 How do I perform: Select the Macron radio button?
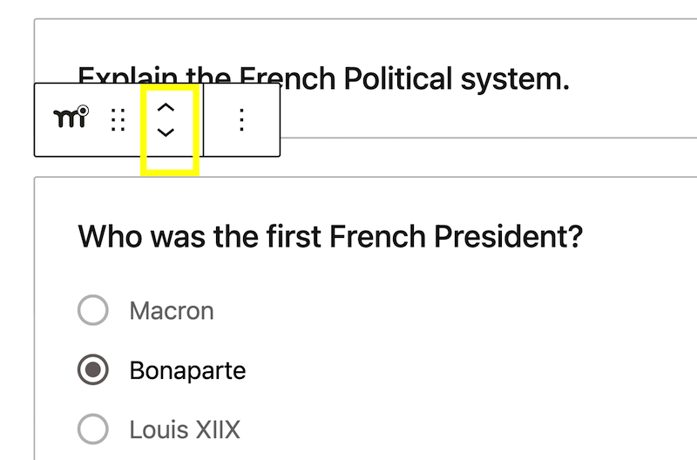pyautogui.click(x=93, y=310)
